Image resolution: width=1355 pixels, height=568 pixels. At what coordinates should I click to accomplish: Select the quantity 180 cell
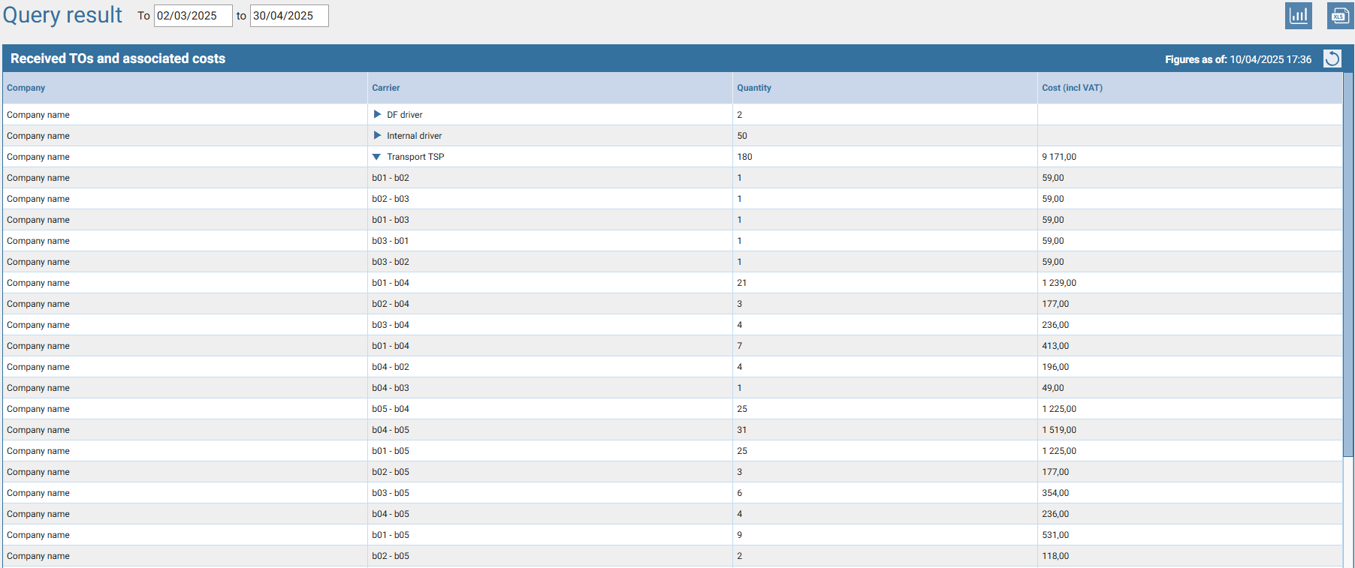click(x=885, y=157)
